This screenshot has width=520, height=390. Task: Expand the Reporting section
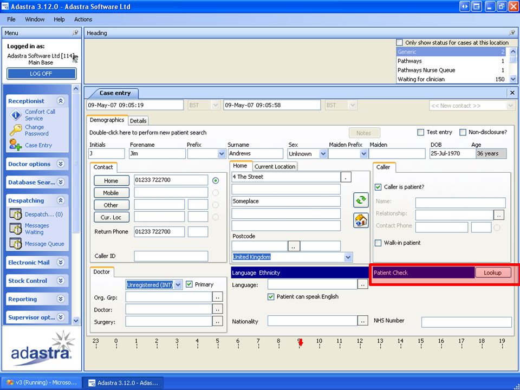[61, 299]
